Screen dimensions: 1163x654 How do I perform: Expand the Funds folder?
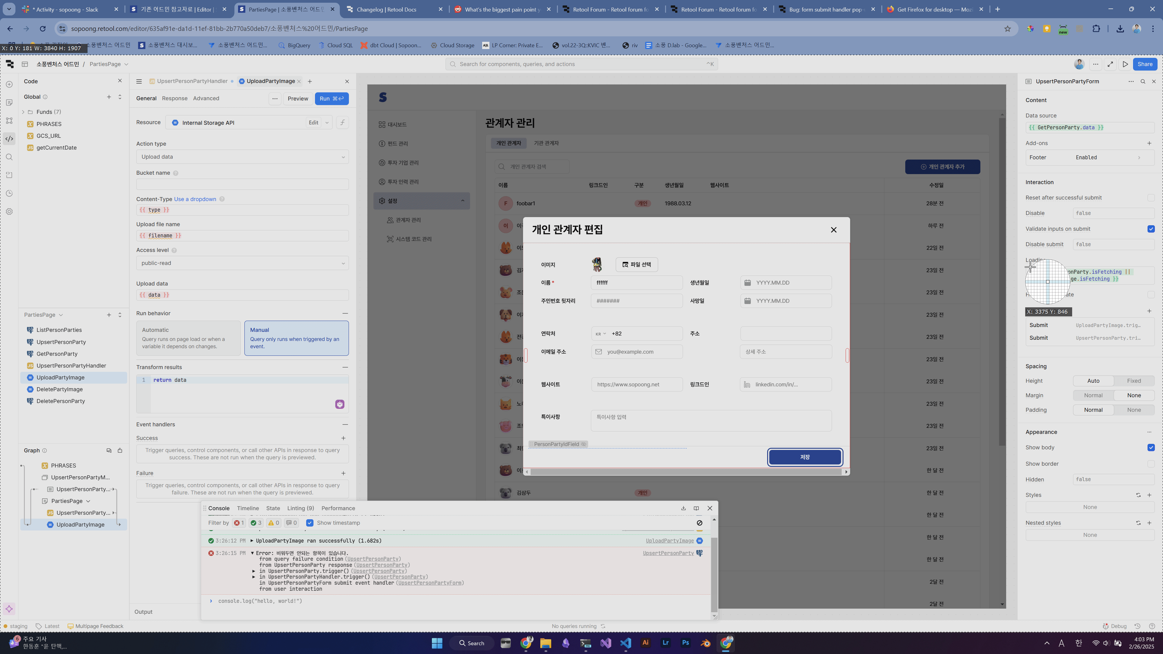click(24, 112)
